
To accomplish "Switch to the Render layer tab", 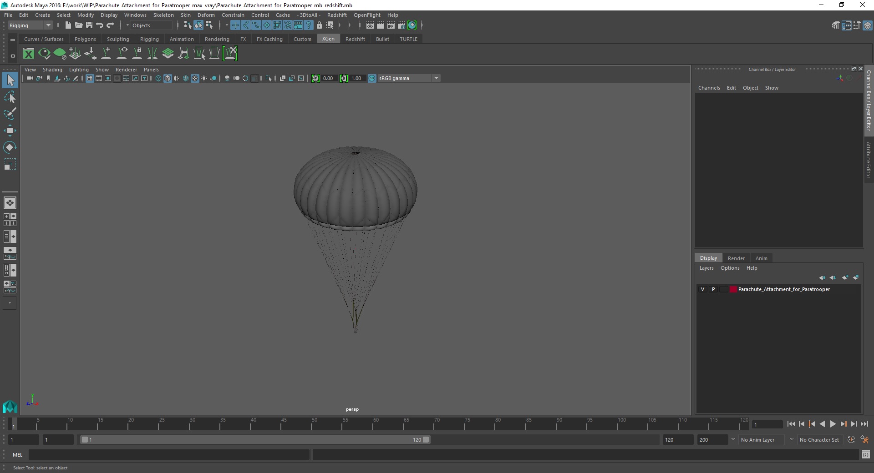I will click(736, 258).
